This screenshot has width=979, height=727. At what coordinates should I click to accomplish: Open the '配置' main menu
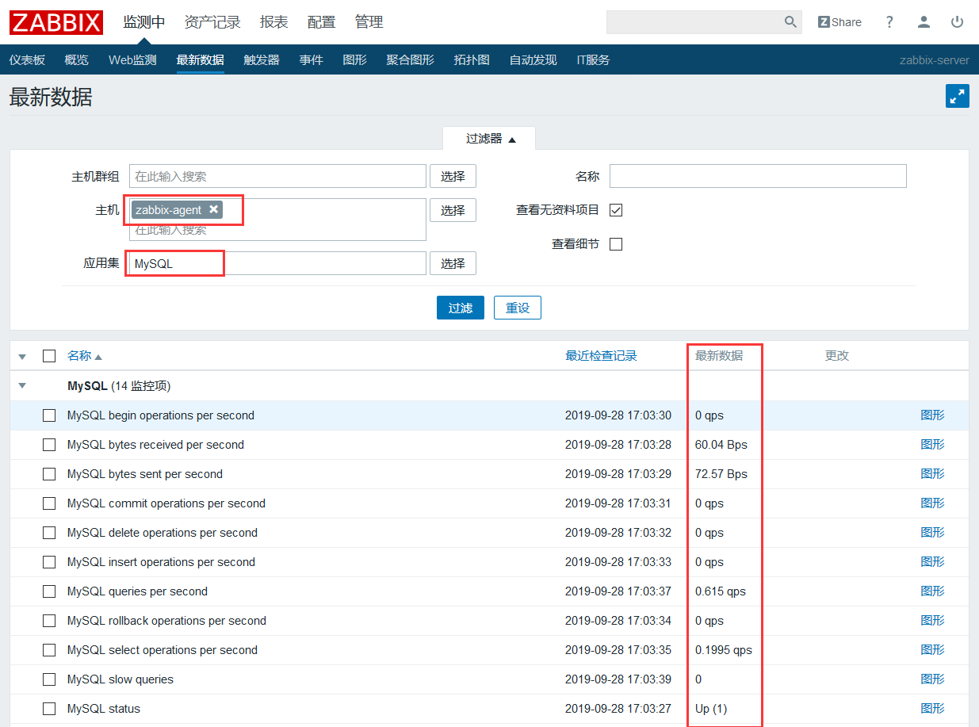tap(322, 22)
